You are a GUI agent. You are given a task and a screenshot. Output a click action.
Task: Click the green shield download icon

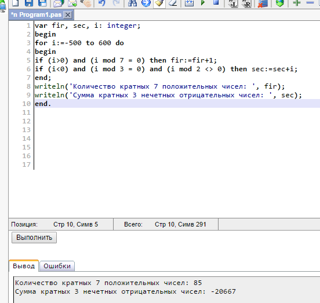click(x=280, y=3)
